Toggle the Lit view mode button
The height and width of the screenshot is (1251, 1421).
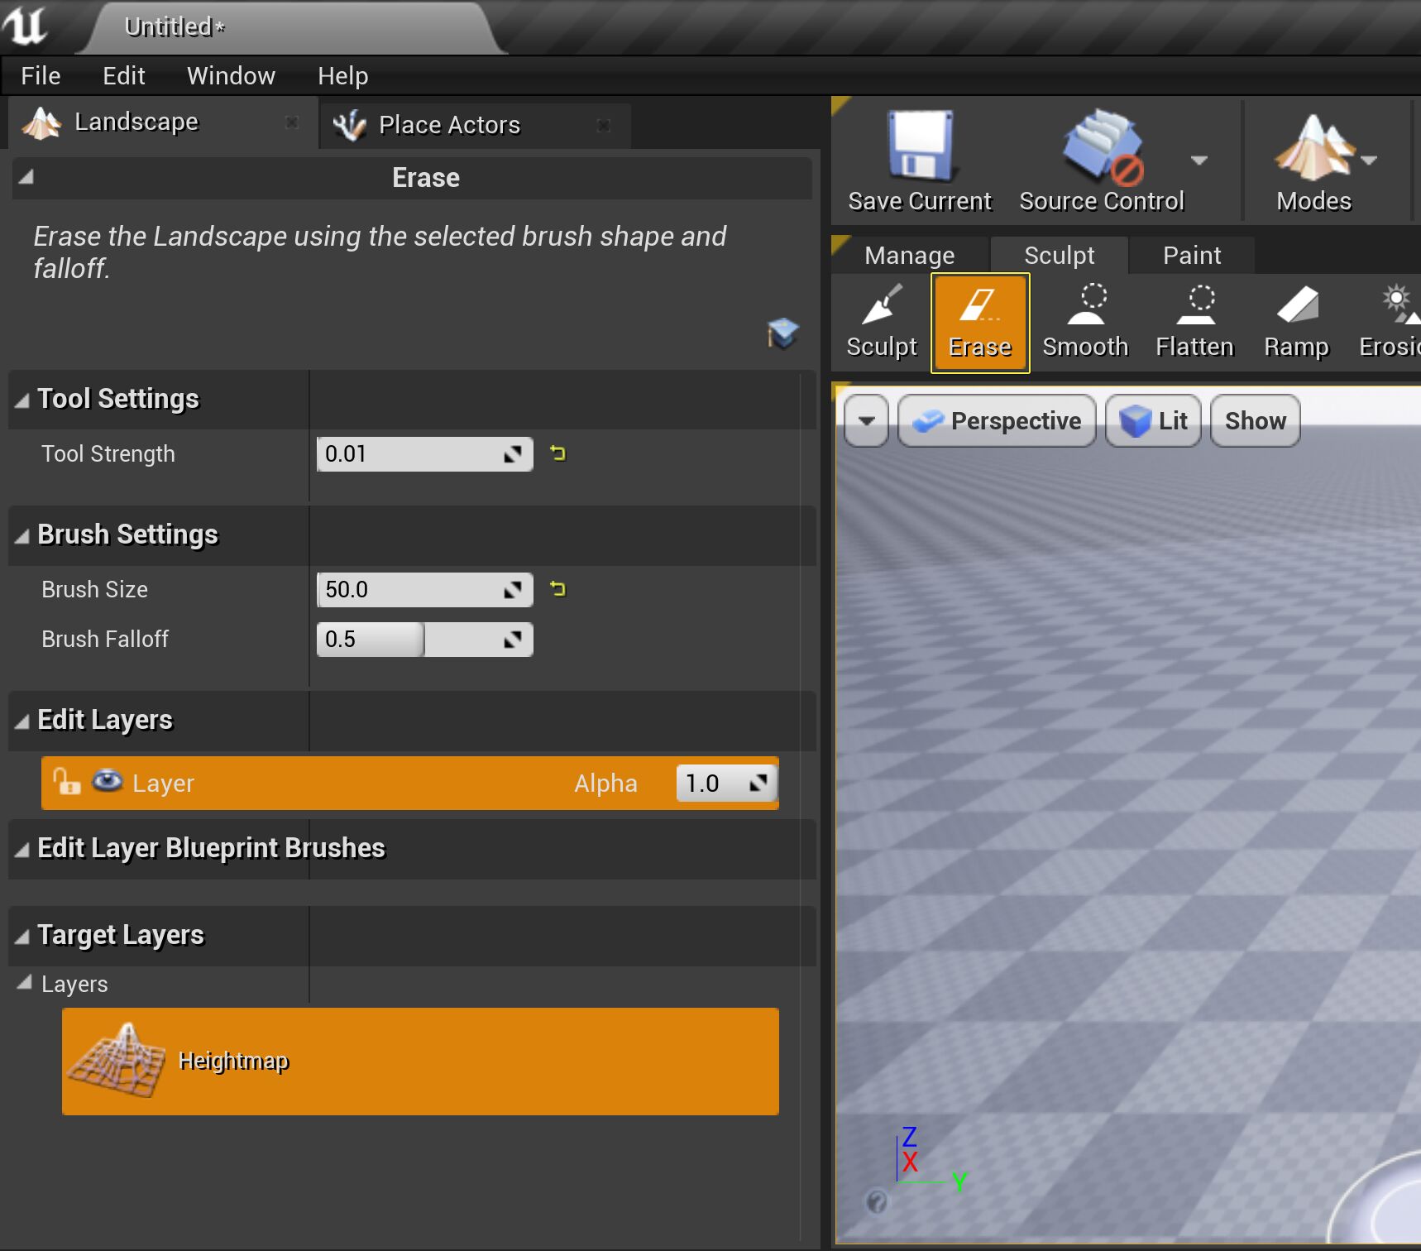coord(1153,421)
